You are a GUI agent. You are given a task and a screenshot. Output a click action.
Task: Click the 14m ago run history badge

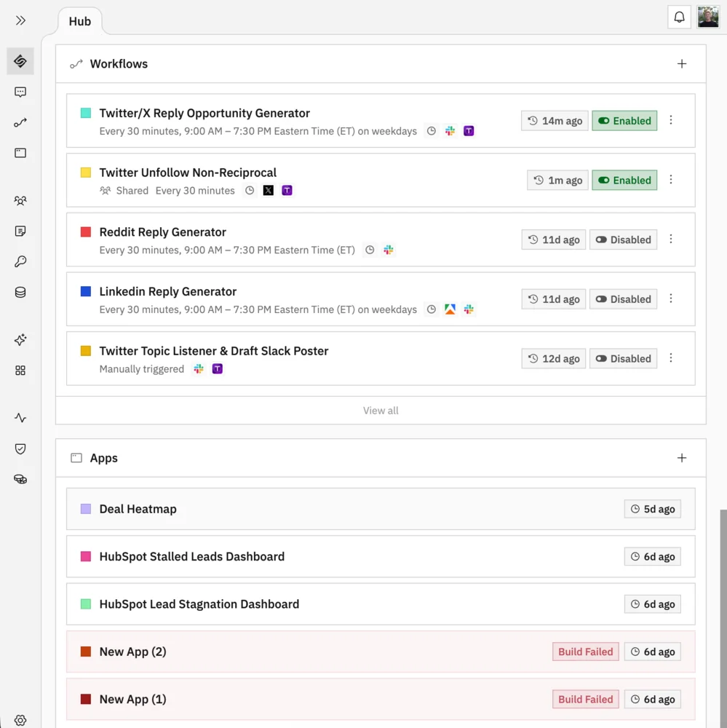tap(555, 121)
